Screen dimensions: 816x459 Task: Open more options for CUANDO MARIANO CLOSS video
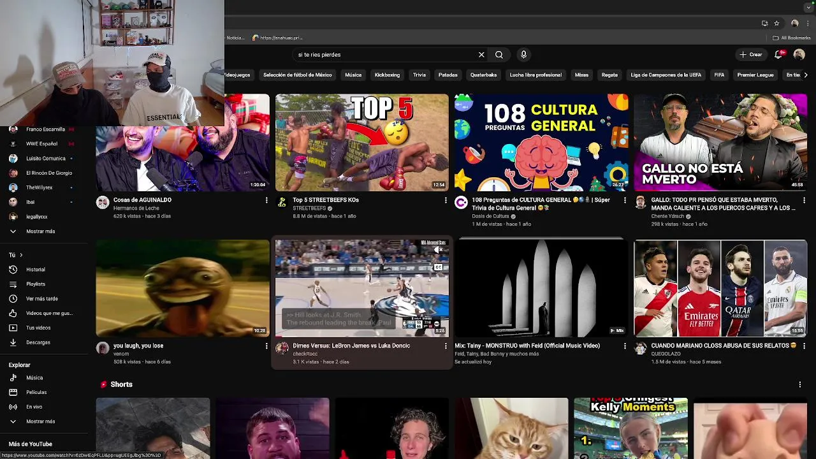pyautogui.click(x=804, y=346)
